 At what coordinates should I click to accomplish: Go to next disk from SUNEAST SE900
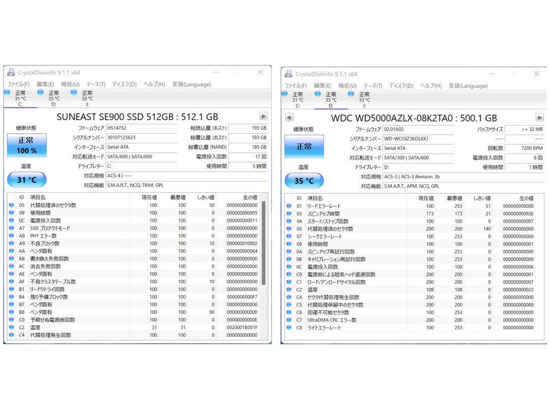263,116
